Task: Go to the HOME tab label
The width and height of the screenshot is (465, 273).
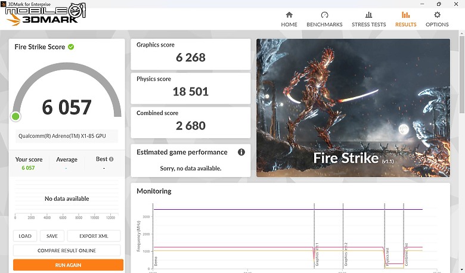Action: [289, 24]
